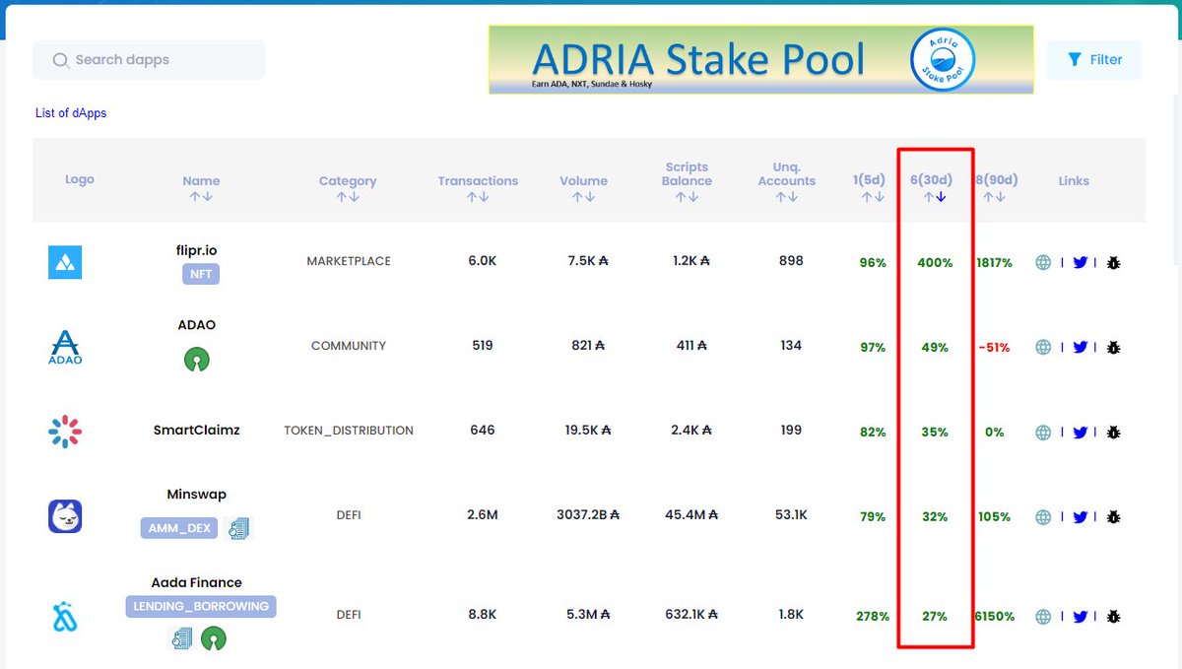
Task: Sort table by Category column
Action: (x=348, y=188)
